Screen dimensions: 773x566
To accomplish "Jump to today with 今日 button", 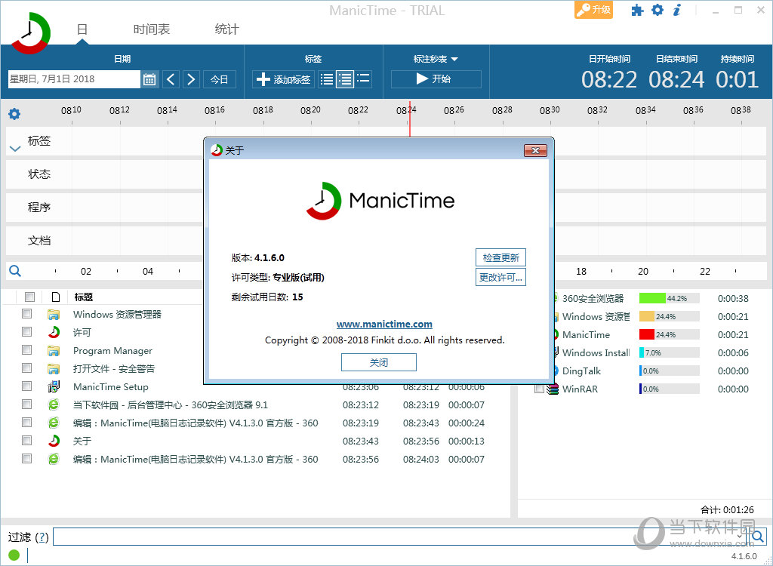I will tap(220, 79).
